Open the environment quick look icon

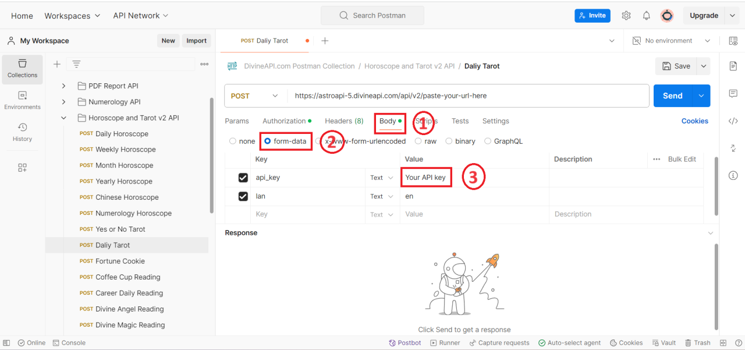tap(733, 41)
